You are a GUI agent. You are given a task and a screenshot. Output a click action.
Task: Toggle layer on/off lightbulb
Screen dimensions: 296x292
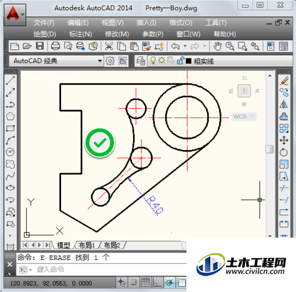153,60
